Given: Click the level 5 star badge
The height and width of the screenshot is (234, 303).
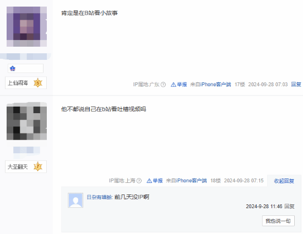Looking at the screenshot, I should coord(38,83).
